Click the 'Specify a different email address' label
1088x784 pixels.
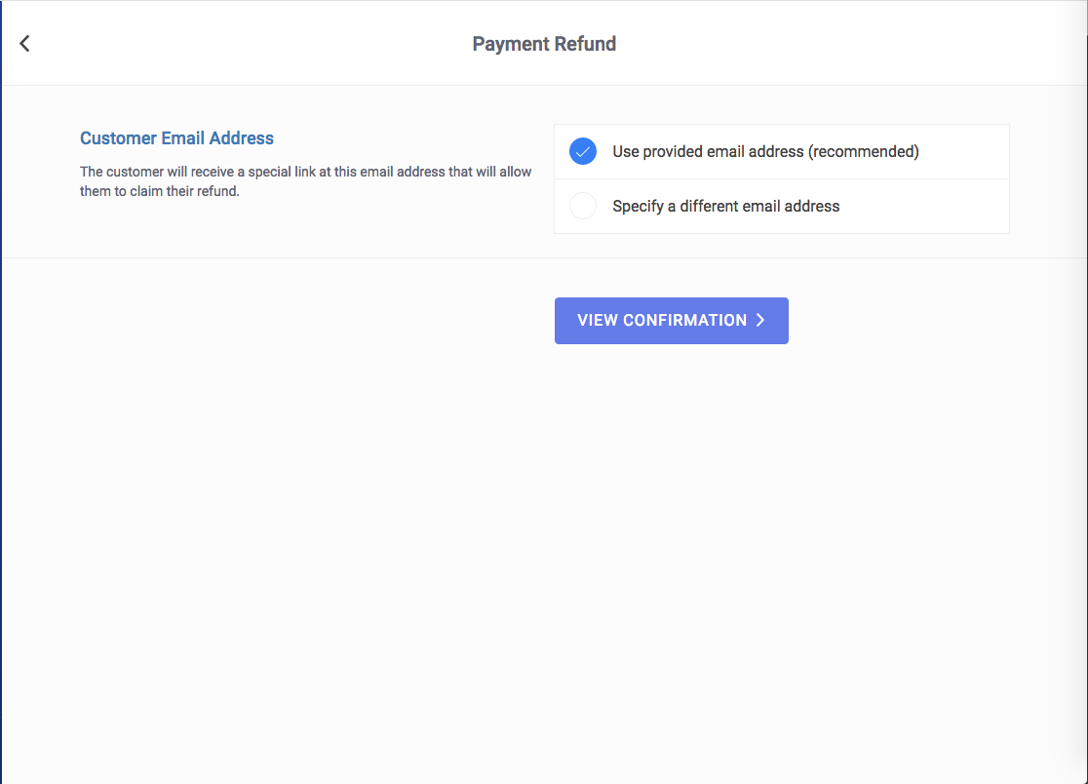coord(725,206)
